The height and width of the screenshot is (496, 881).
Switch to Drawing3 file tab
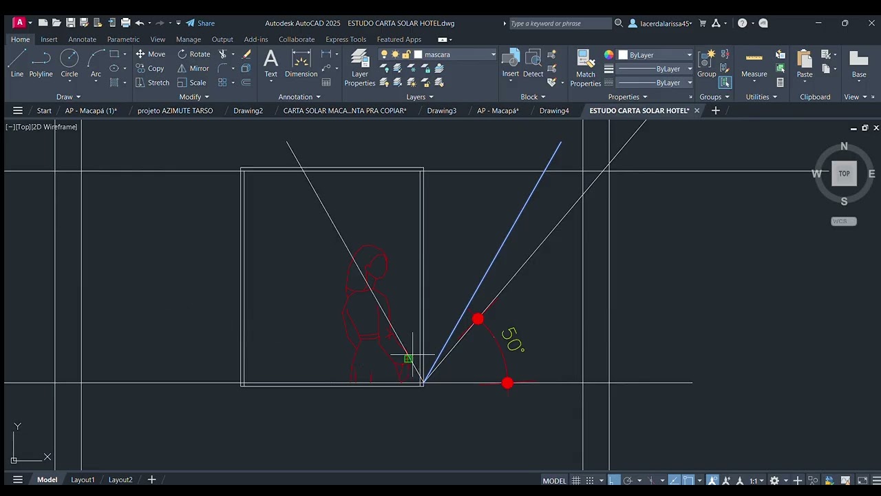(x=442, y=110)
